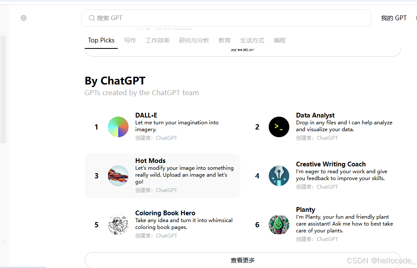417x268 pixels.
Task: Open the Hot Mods title
Action: (x=150, y=160)
